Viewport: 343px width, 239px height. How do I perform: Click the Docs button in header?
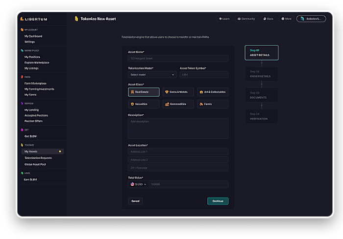pos(268,19)
